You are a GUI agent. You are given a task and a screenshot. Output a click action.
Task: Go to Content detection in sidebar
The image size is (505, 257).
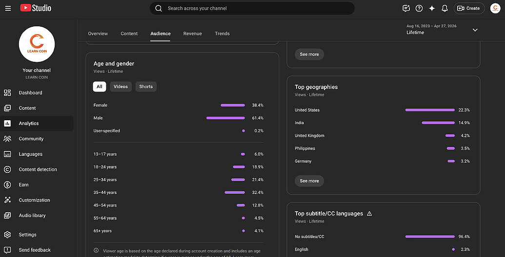pos(37,169)
